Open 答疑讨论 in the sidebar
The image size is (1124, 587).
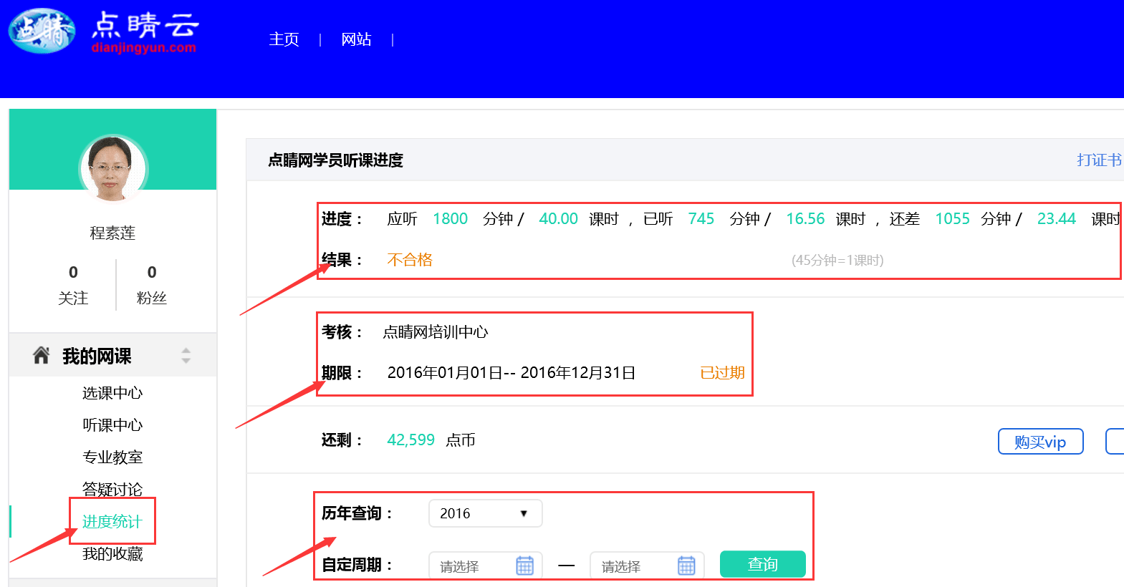[112, 490]
